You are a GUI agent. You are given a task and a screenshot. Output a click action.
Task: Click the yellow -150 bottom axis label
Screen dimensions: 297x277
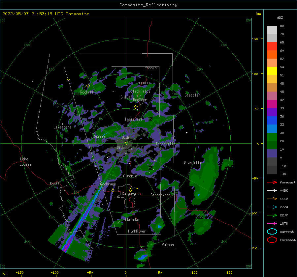(19, 272)
